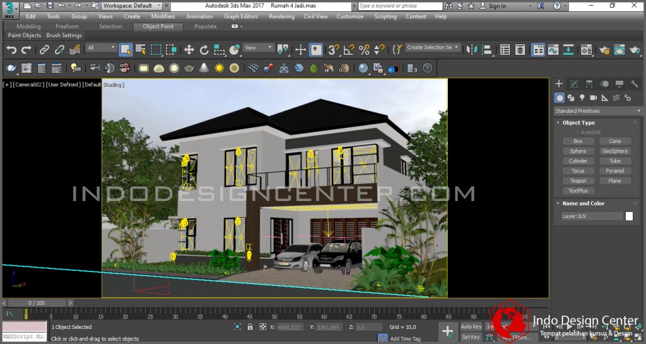Open the Standard Primitives category dropdown
Screen dimensions: 646x344
click(598, 111)
